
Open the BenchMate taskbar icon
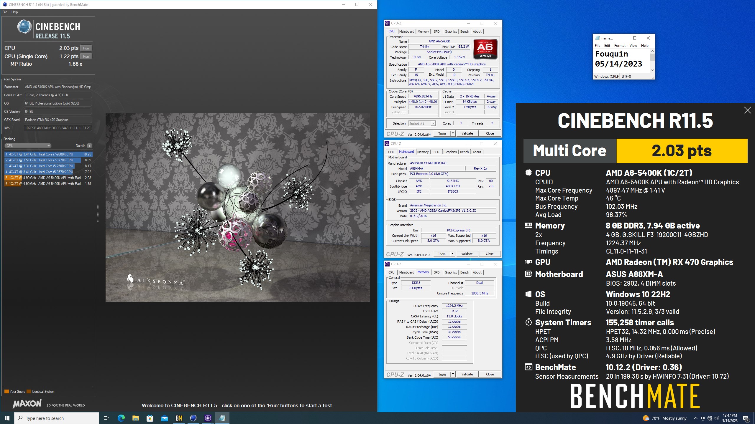click(x=179, y=418)
